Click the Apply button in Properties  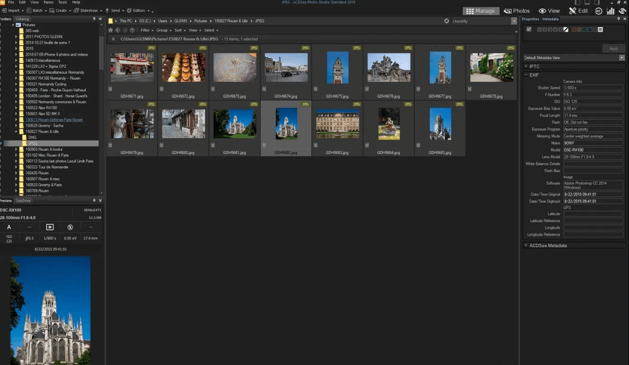pos(613,48)
